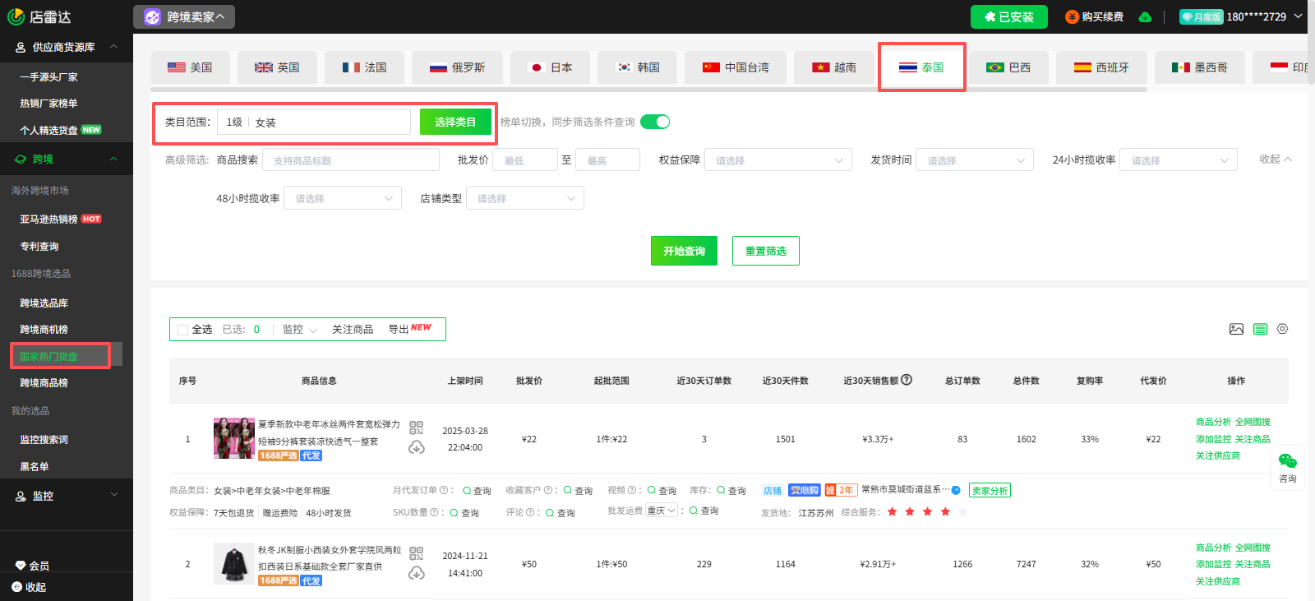Switch to the 巴西 country tab
Screen dimensions: 1315x601
(1008, 67)
